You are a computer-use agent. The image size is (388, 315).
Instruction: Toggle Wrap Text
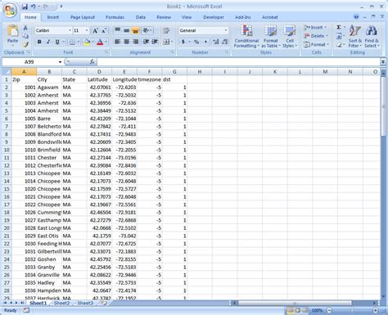coord(166,30)
